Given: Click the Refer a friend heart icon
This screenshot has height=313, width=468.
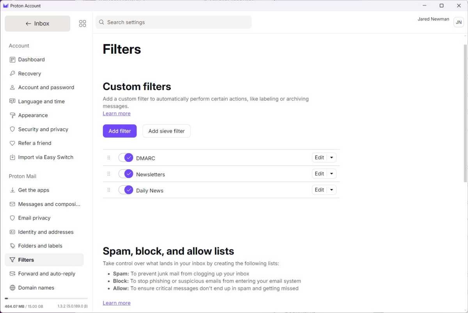Looking at the screenshot, I should click(12, 143).
